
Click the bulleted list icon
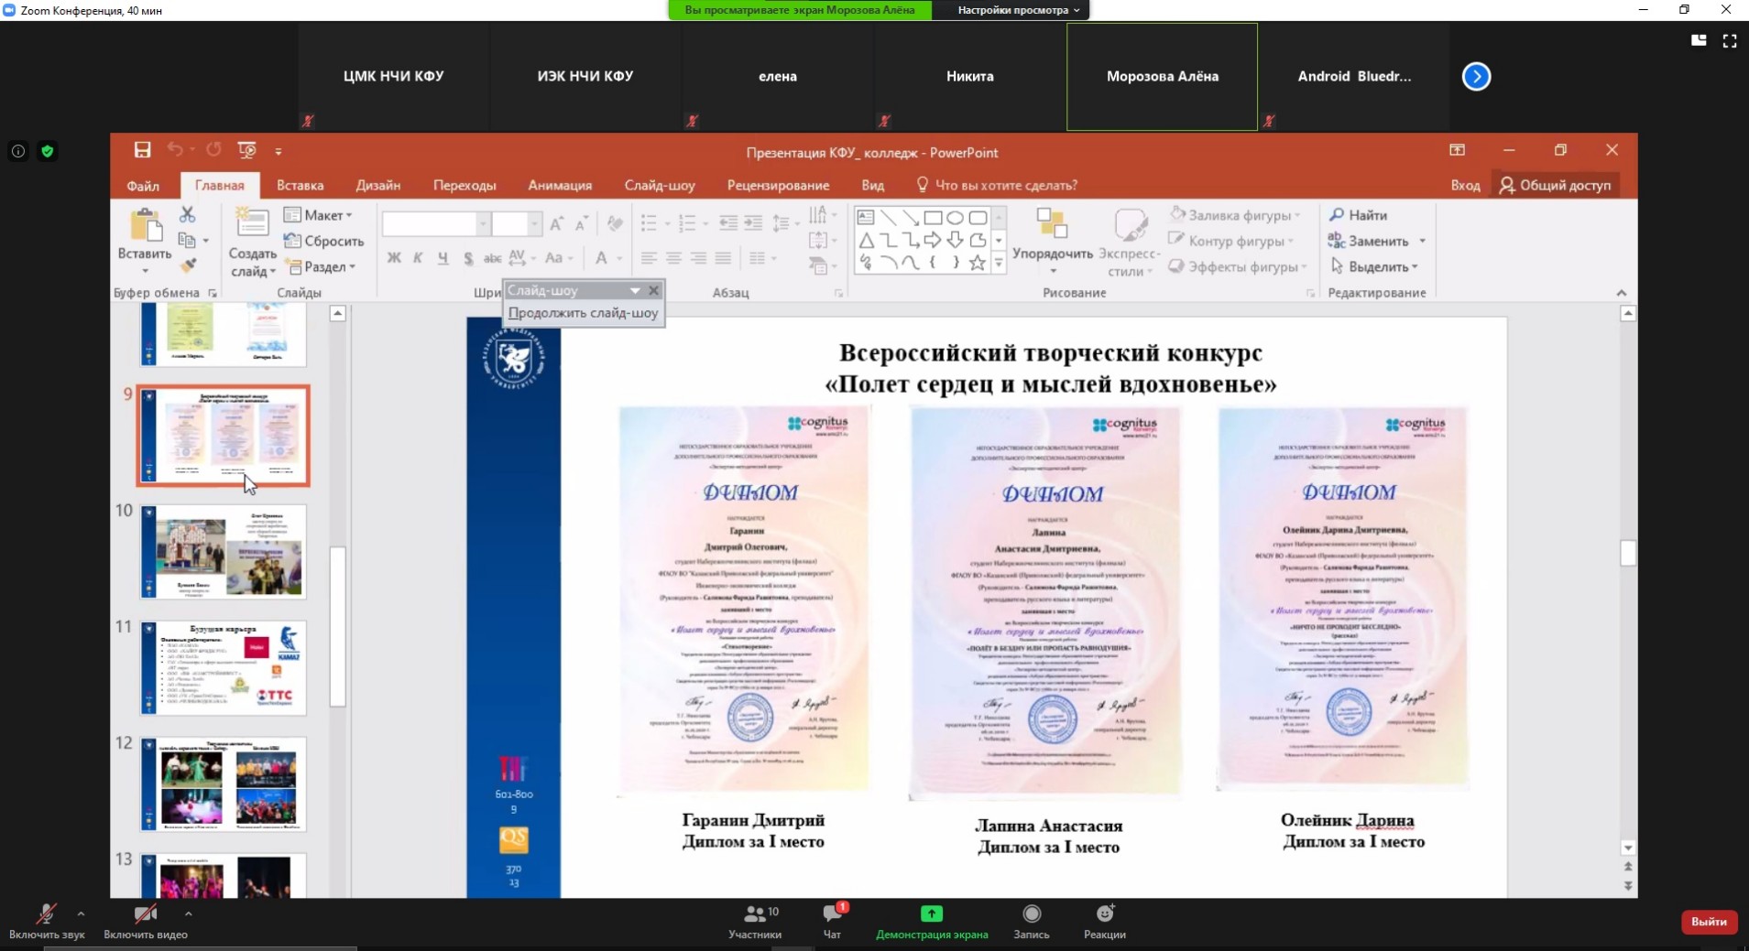[649, 223]
